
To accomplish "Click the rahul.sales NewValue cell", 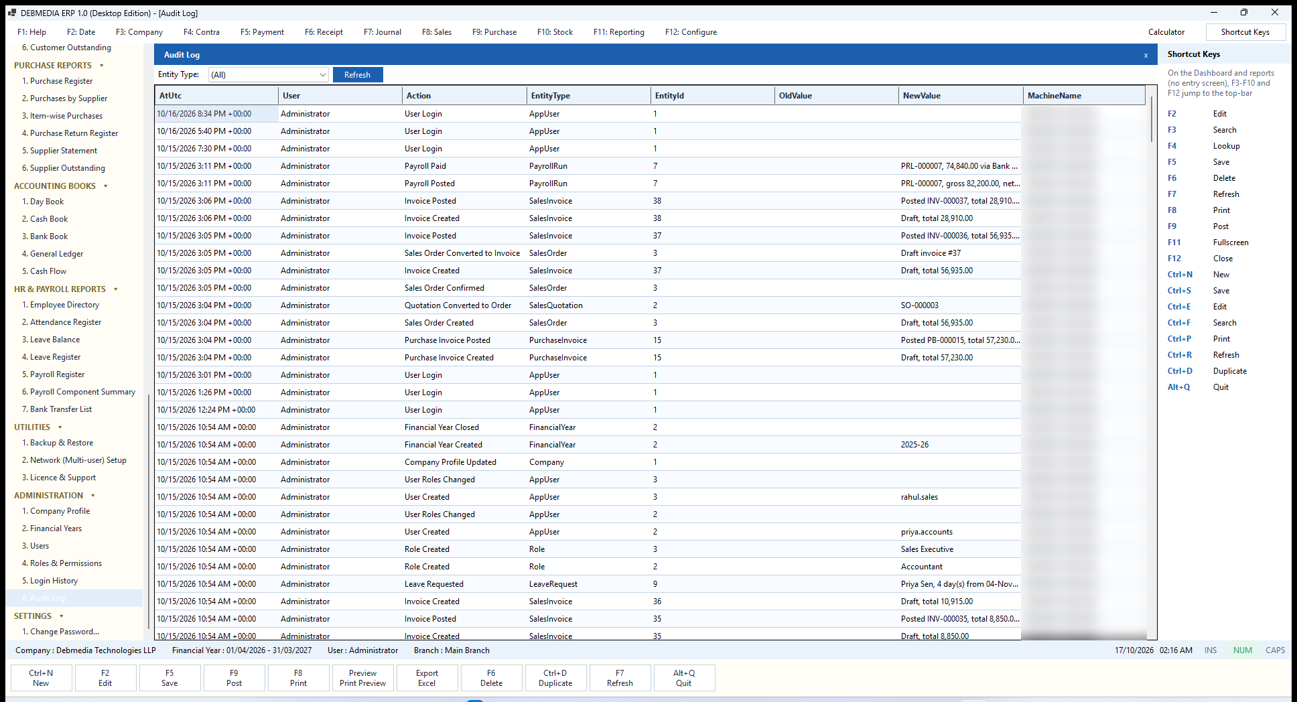I will (960, 497).
